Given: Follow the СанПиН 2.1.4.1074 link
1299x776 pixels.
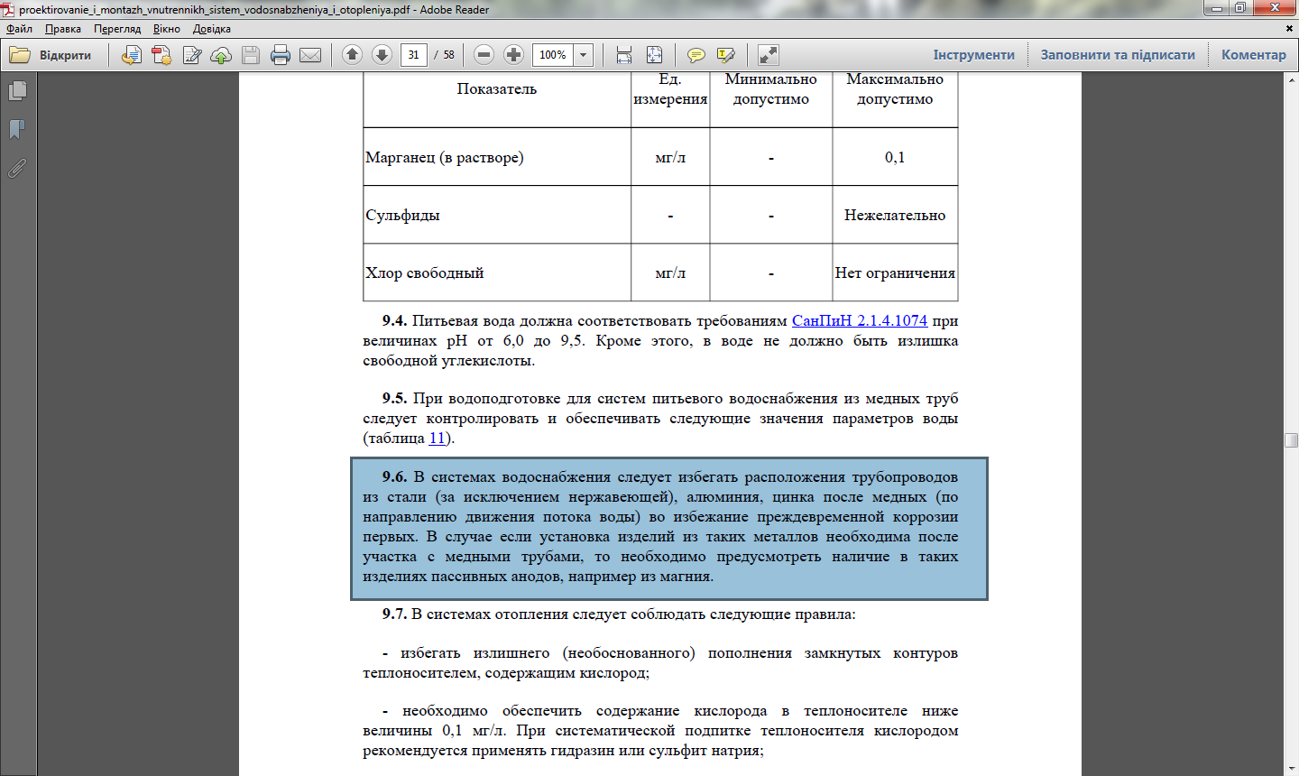Looking at the screenshot, I should click(x=860, y=320).
